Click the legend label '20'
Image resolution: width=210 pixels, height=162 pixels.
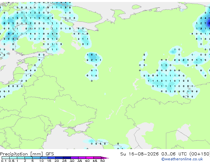click(x=57, y=161)
